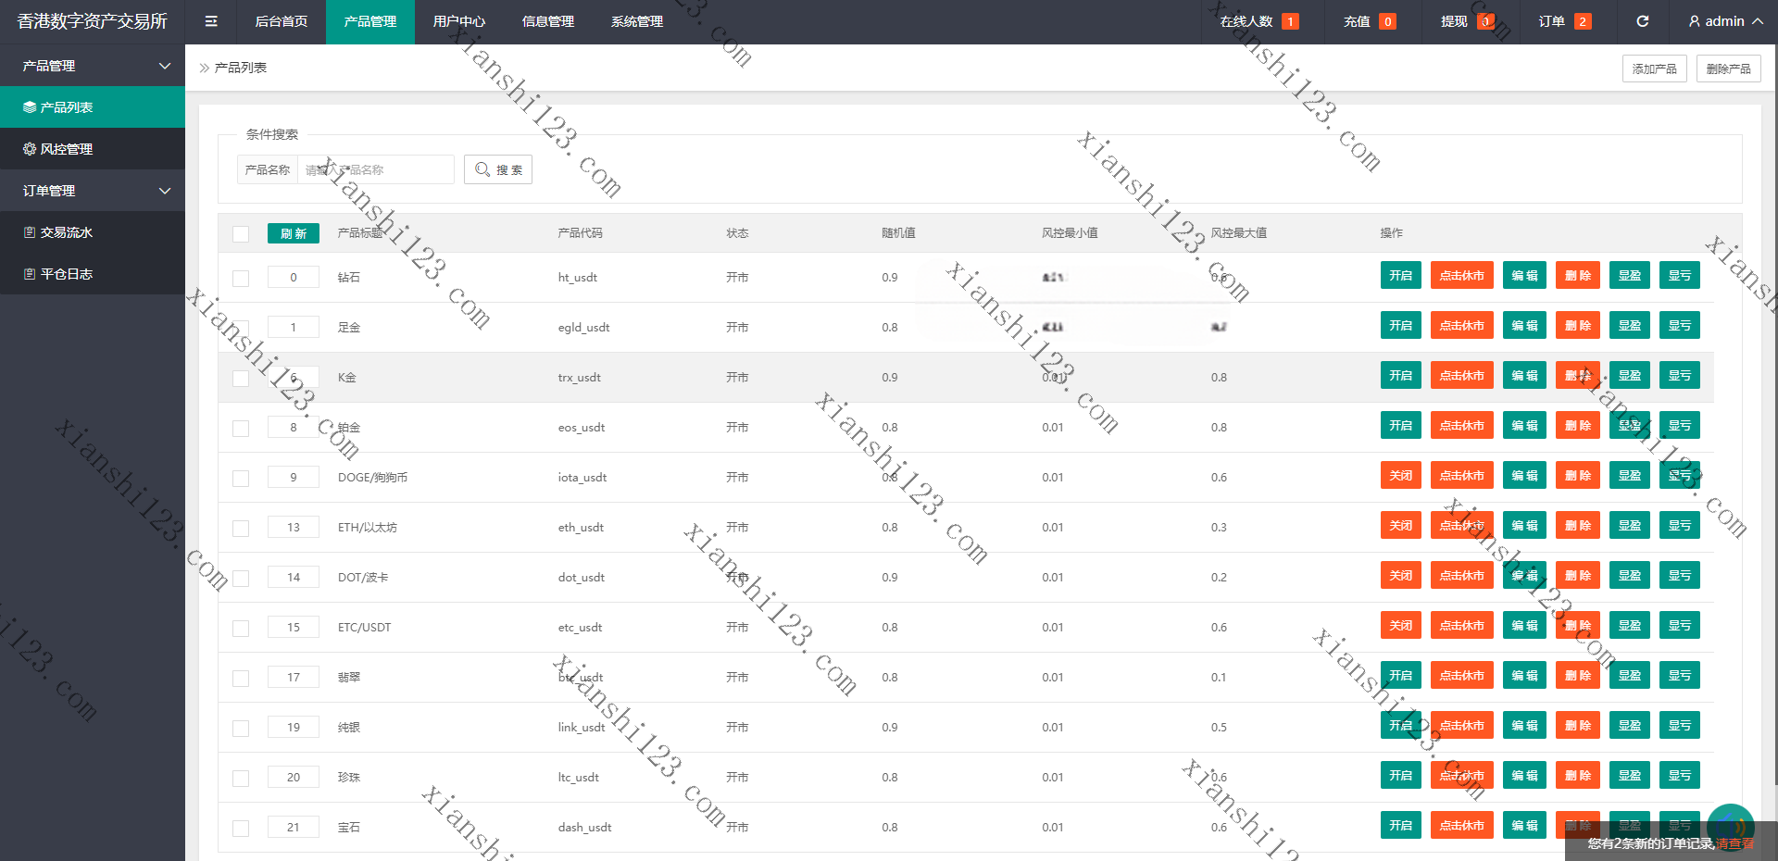The image size is (1778, 861).
Task: Click 点击休市 for the 珍珠 row
Action: coord(1462,776)
